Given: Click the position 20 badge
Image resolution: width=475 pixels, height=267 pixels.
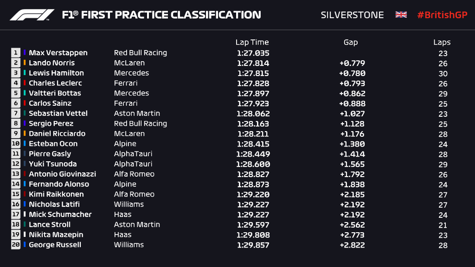Looking at the screenshot, I should point(16,245).
